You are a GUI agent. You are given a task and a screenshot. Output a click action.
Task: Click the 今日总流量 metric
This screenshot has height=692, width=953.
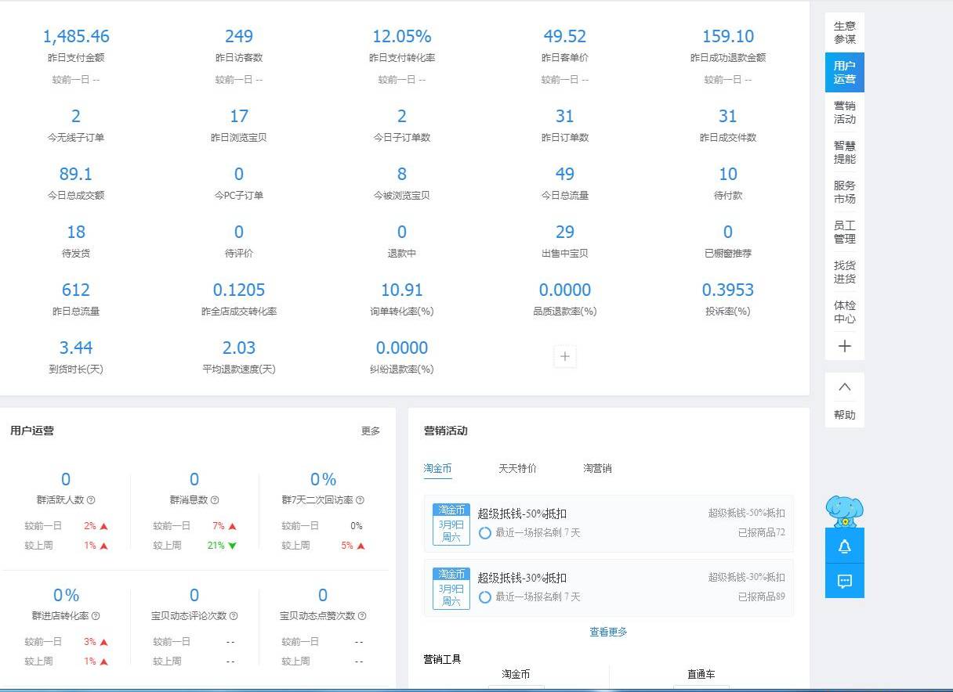pos(565,183)
